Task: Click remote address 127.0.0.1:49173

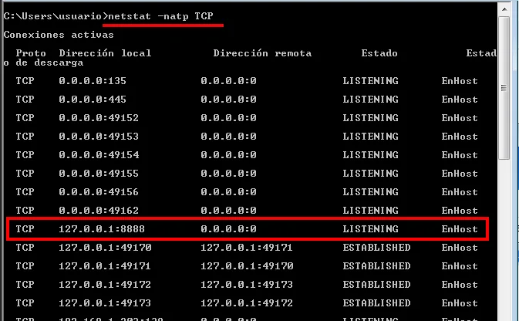Action: pyautogui.click(x=247, y=285)
